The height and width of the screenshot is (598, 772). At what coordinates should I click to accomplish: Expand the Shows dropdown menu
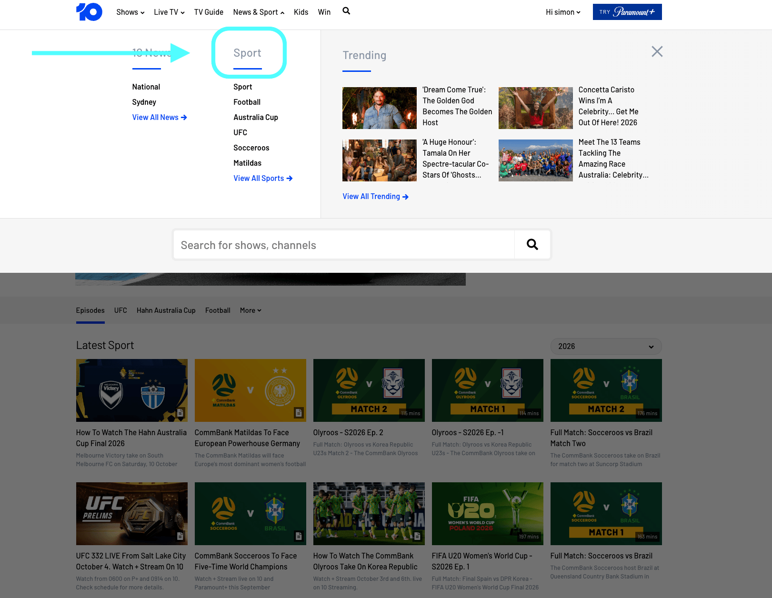coord(130,12)
